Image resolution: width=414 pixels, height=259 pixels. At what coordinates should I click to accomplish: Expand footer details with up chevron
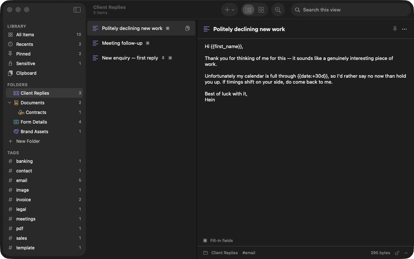[406, 253]
